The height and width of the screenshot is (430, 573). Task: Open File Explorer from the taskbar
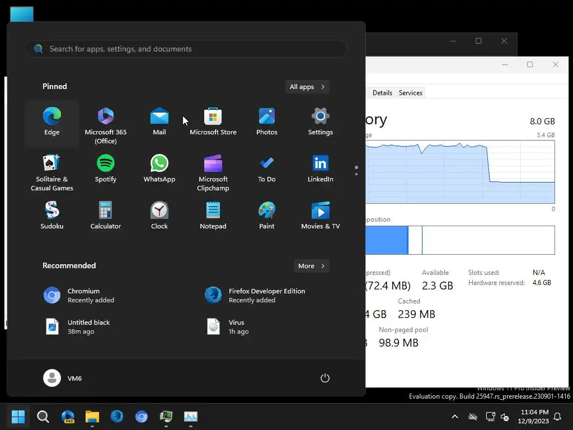(x=92, y=417)
